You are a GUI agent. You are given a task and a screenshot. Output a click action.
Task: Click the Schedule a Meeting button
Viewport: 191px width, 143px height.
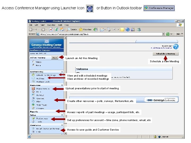[x=166, y=54]
